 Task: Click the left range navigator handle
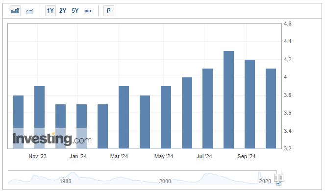pos(276,178)
